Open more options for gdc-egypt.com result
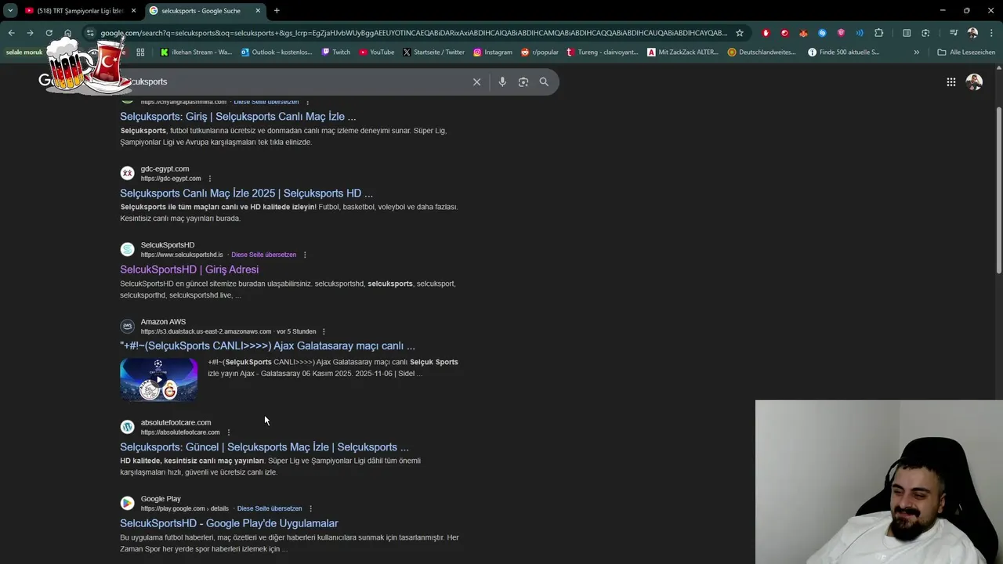The image size is (1003, 564). click(209, 179)
